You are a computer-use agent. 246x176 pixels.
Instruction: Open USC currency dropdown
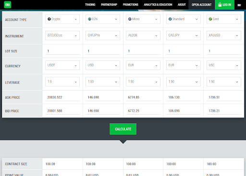224,65
